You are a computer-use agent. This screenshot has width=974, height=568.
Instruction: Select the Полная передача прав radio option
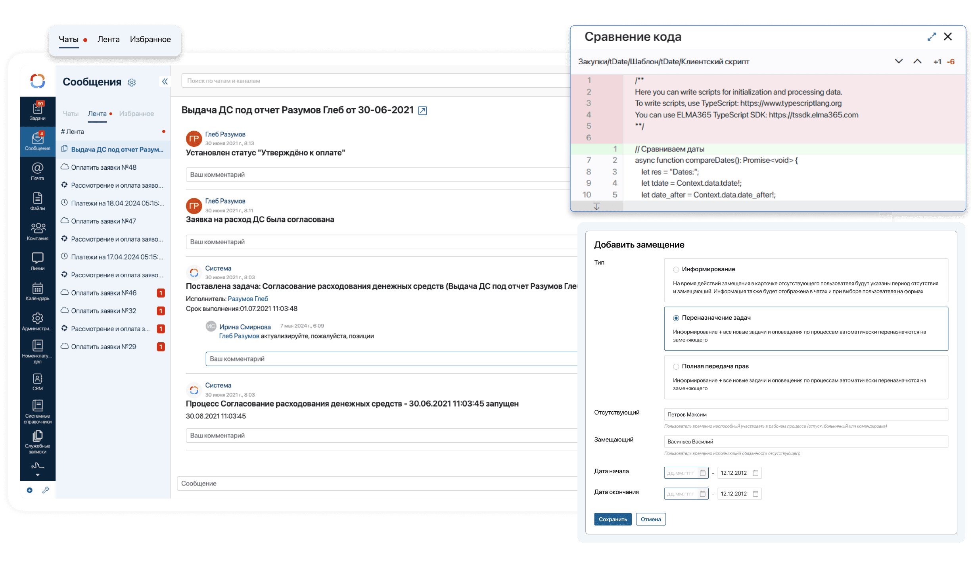coord(676,367)
